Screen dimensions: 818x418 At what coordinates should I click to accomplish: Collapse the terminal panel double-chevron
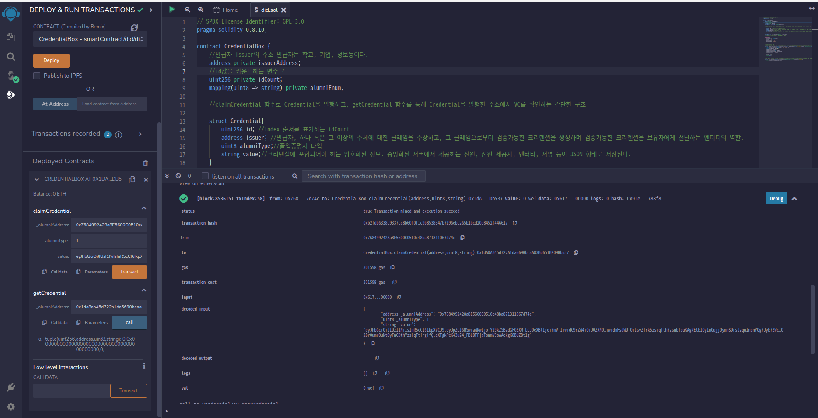167,176
